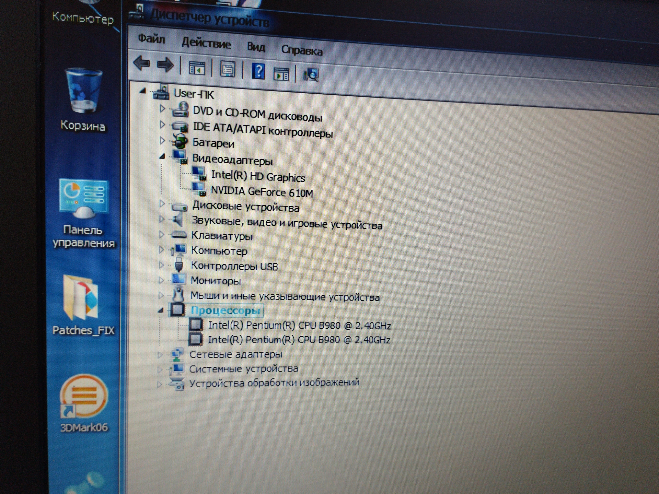
Task: Select Контроллеры USB category label
Action: click(234, 266)
